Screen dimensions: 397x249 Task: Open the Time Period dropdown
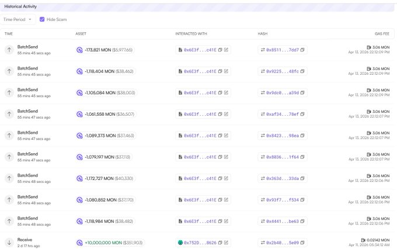pyautogui.click(x=18, y=19)
